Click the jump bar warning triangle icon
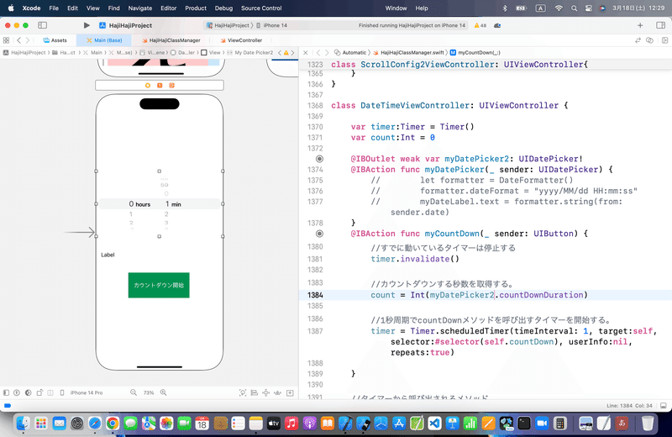This screenshot has width=672, height=437. [x=286, y=52]
